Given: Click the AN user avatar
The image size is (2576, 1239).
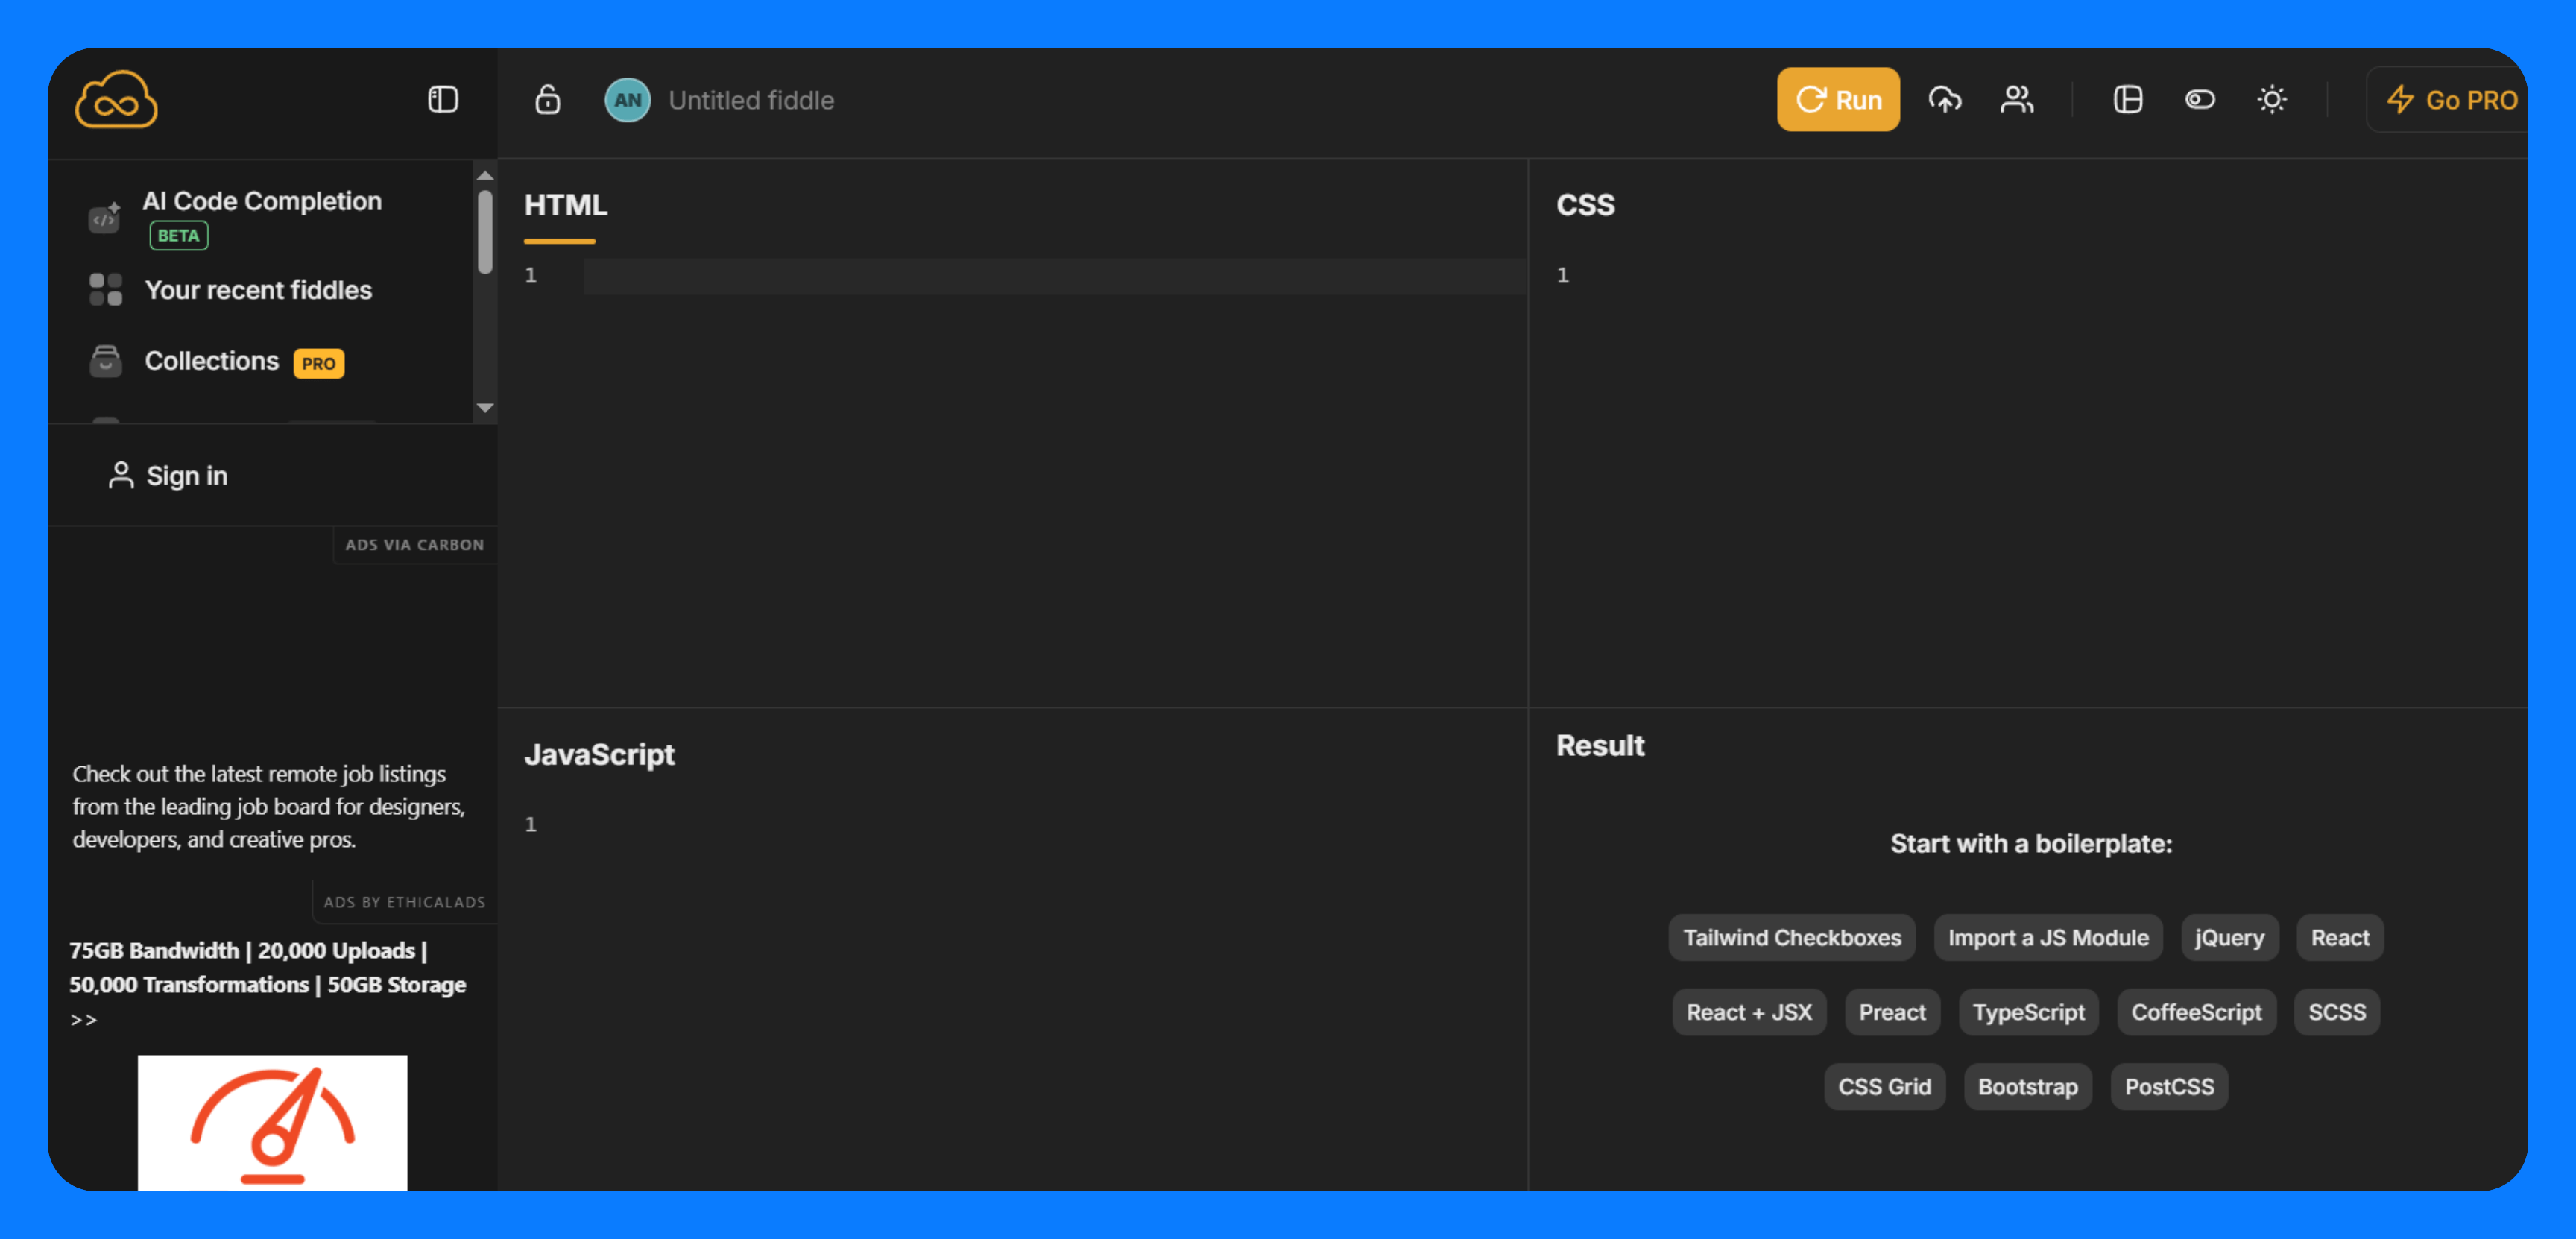Looking at the screenshot, I should click(x=627, y=100).
